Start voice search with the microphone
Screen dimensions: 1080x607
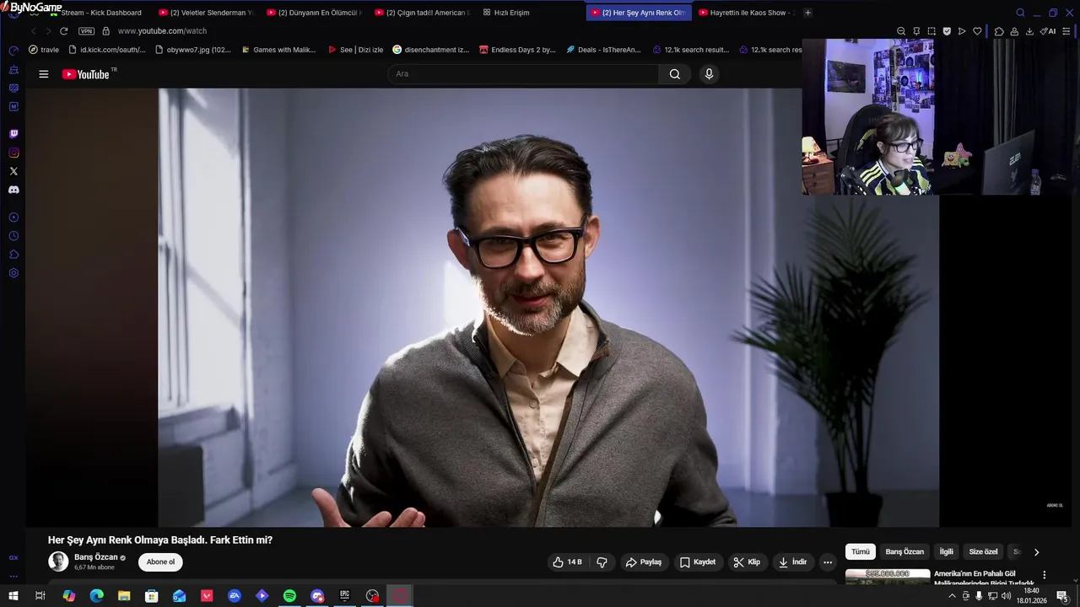pos(709,74)
